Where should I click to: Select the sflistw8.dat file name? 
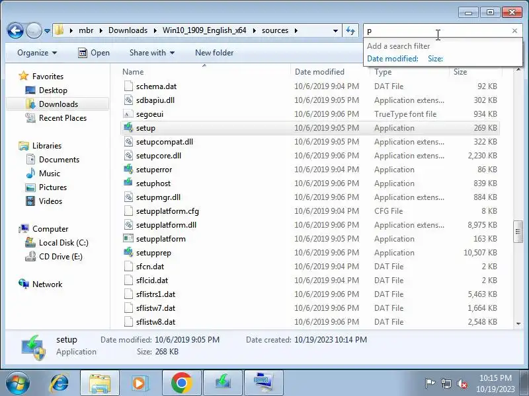(156, 321)
